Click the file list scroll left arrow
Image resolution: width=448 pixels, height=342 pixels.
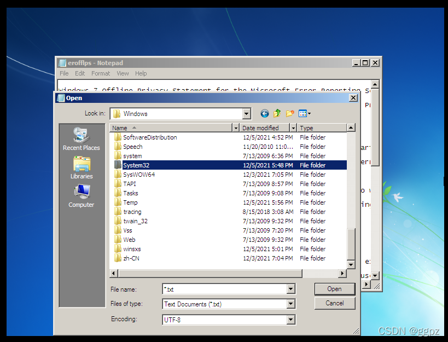114,274
